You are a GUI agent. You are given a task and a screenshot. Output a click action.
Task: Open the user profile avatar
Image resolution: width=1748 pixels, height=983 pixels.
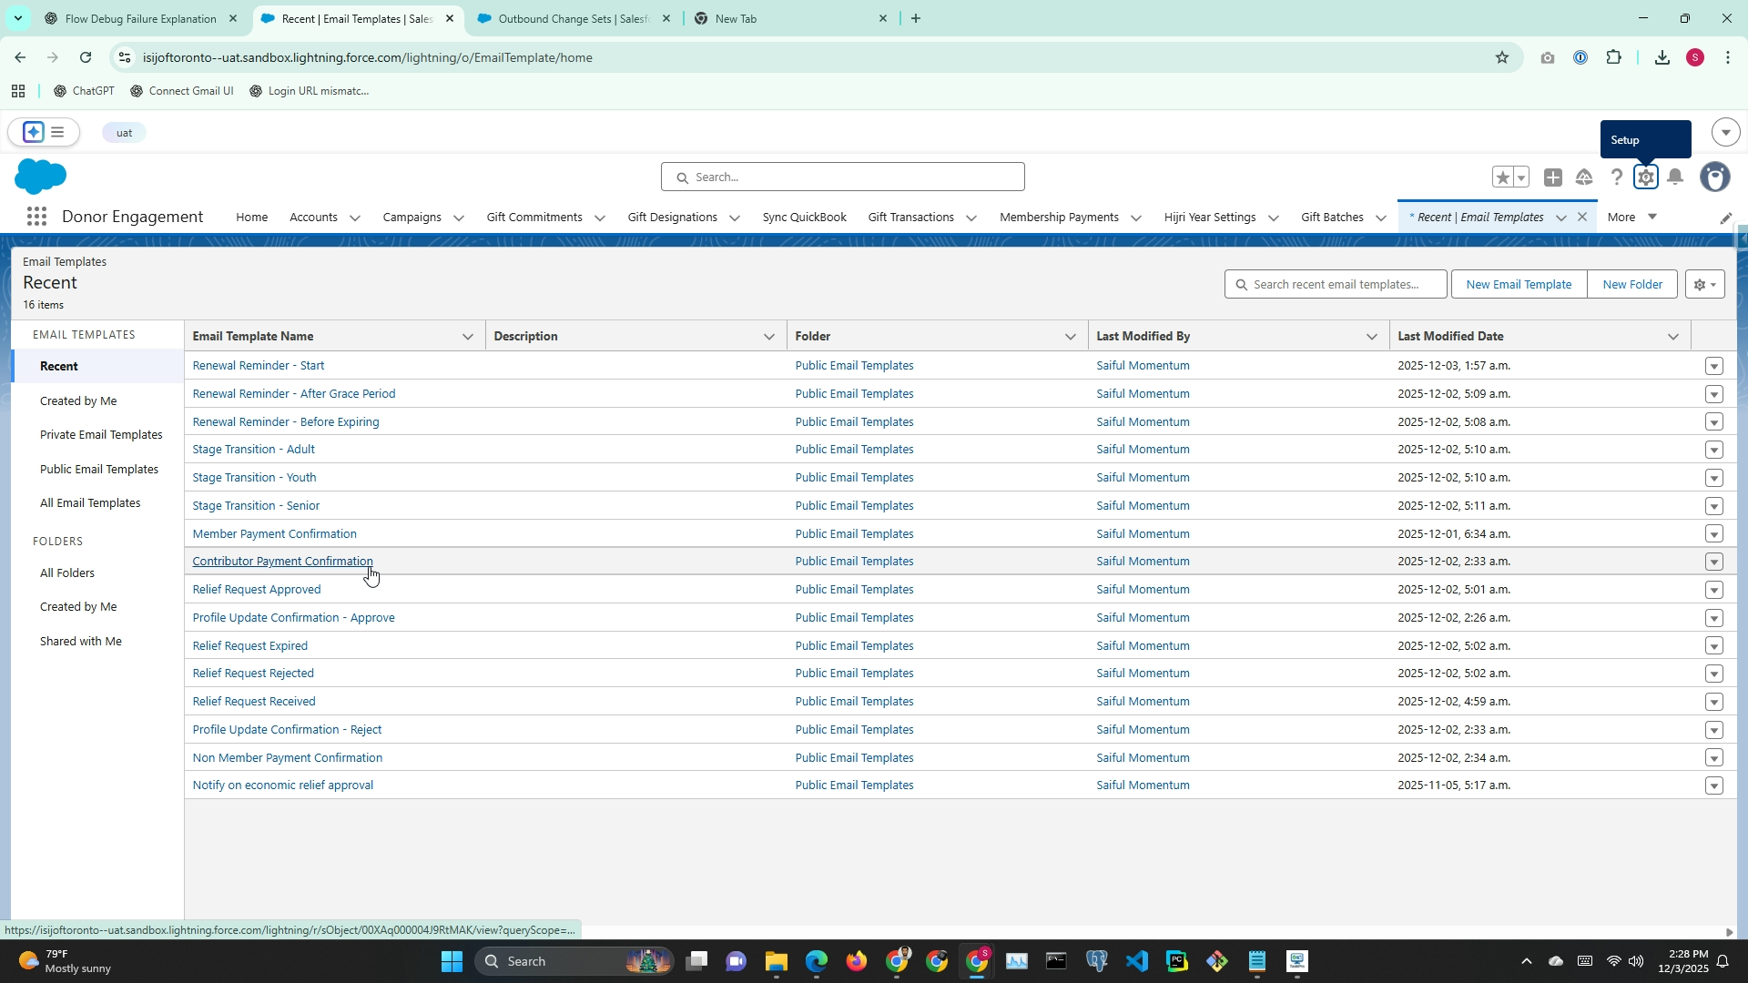[1714, 177]
